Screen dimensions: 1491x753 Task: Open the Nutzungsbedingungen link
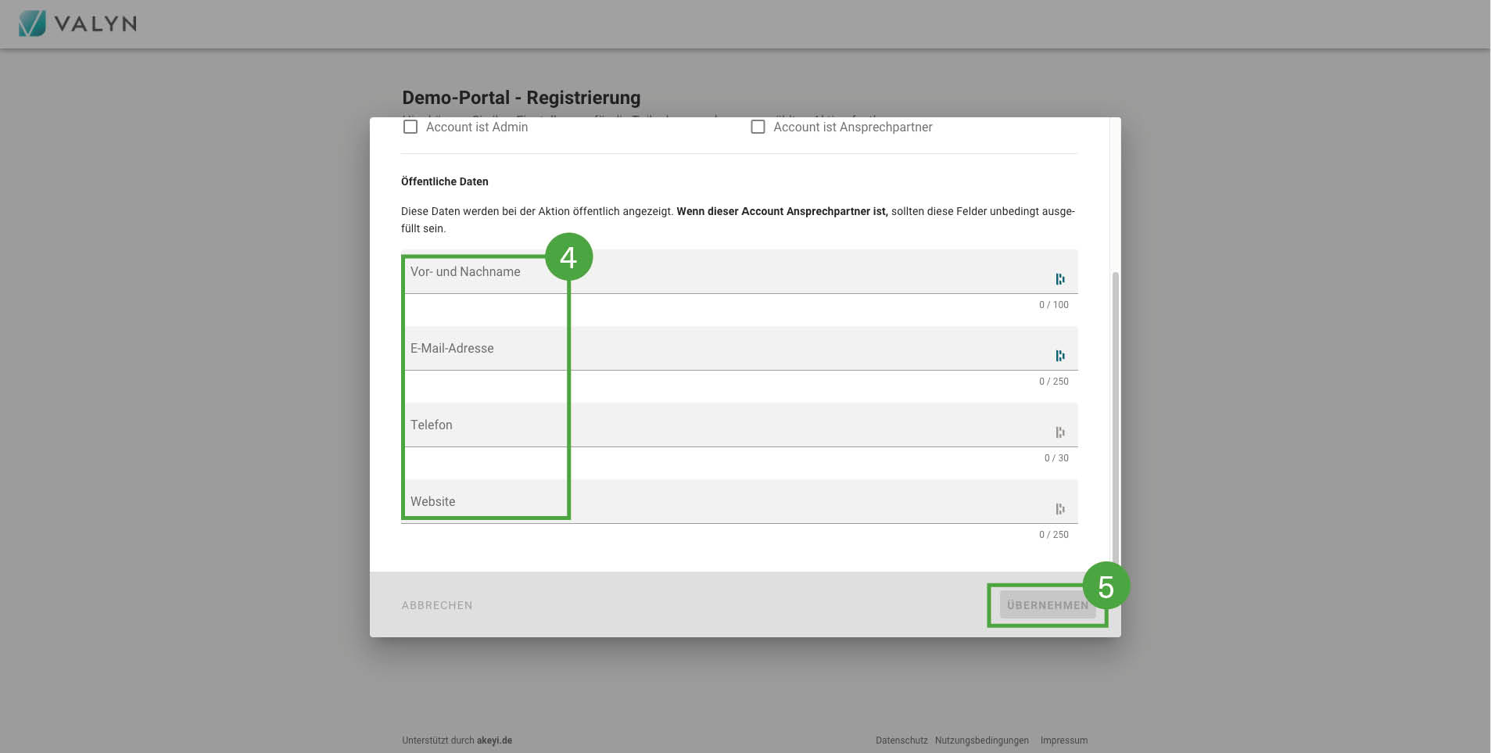tap(981, 740)
